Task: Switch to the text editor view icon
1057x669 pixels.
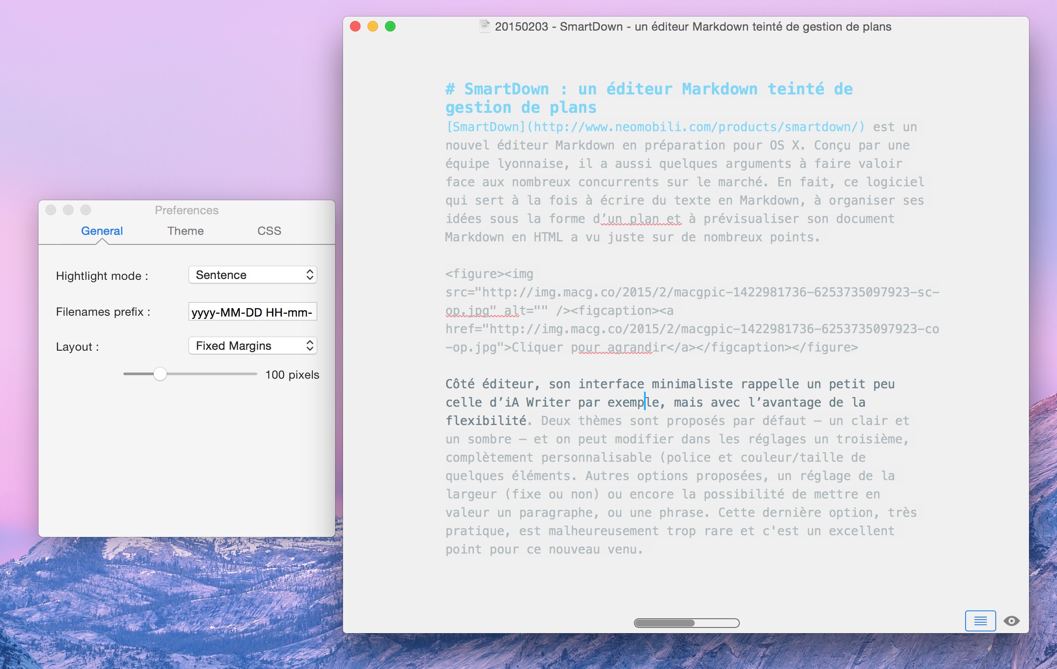Action: click(980, 621)
